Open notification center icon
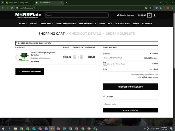 coord(171,129)
